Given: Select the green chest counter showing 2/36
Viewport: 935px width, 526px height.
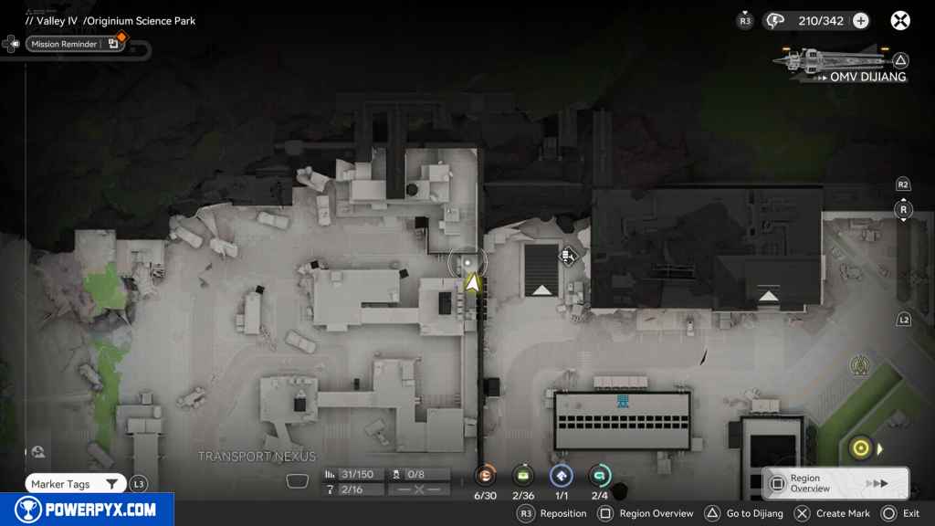Looking at the screenshot, I should (523, 475).
